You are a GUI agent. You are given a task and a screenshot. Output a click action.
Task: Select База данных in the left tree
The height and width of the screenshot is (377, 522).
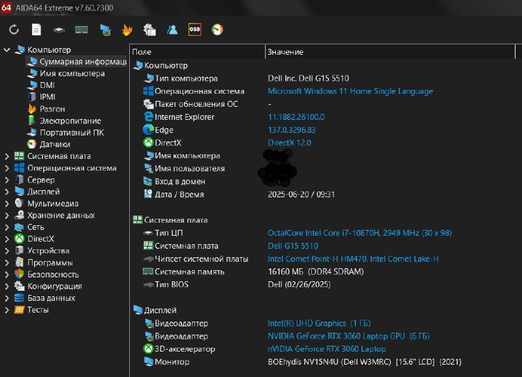pos(45,298)
